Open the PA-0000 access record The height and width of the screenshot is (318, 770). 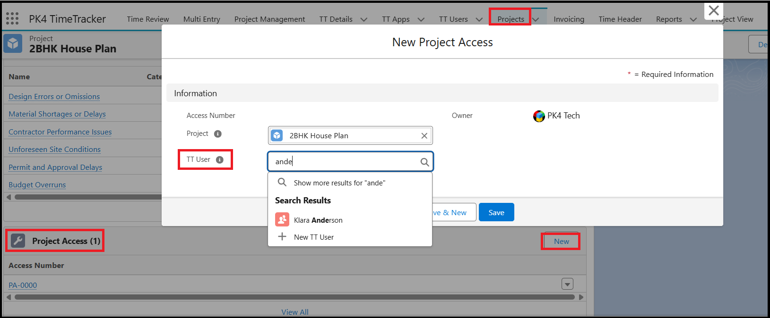(x=23, y=285)
